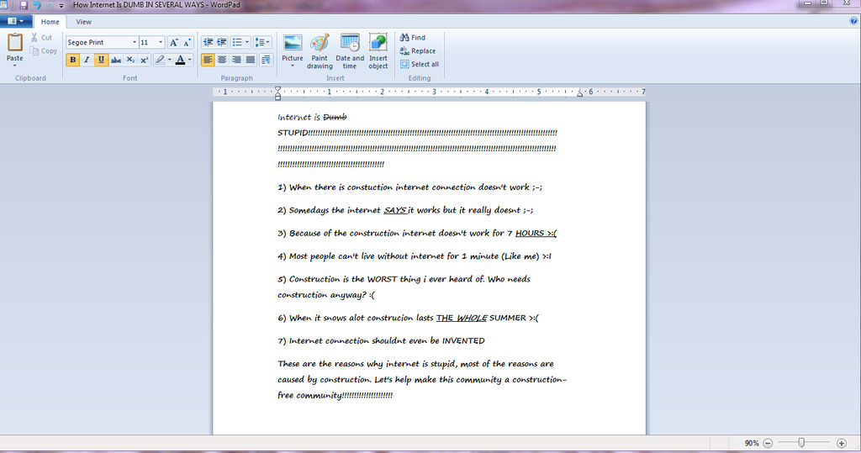Toggle Superscript formatting

144,60
